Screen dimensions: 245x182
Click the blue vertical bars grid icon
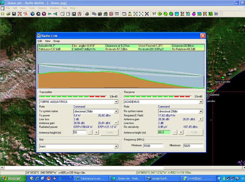pos(216,14)
